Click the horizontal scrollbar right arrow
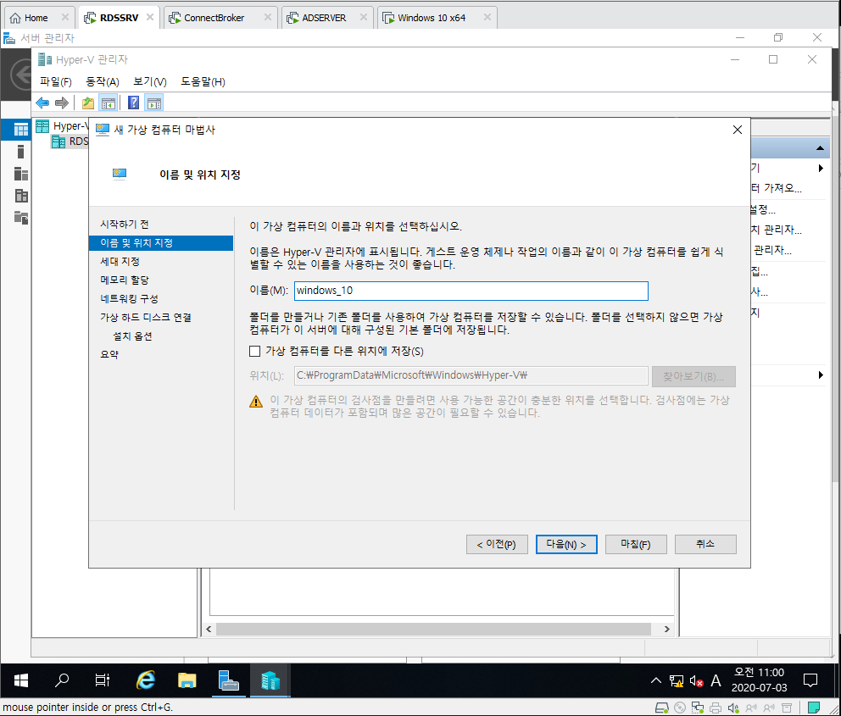Image resolution: width=841 pixels, height=716 pixels. click(x=666, y=630)
